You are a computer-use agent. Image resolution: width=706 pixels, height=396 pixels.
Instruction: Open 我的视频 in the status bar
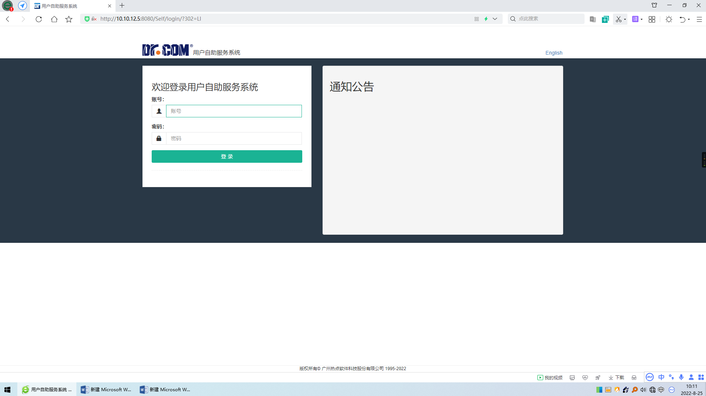coord(550,378)
